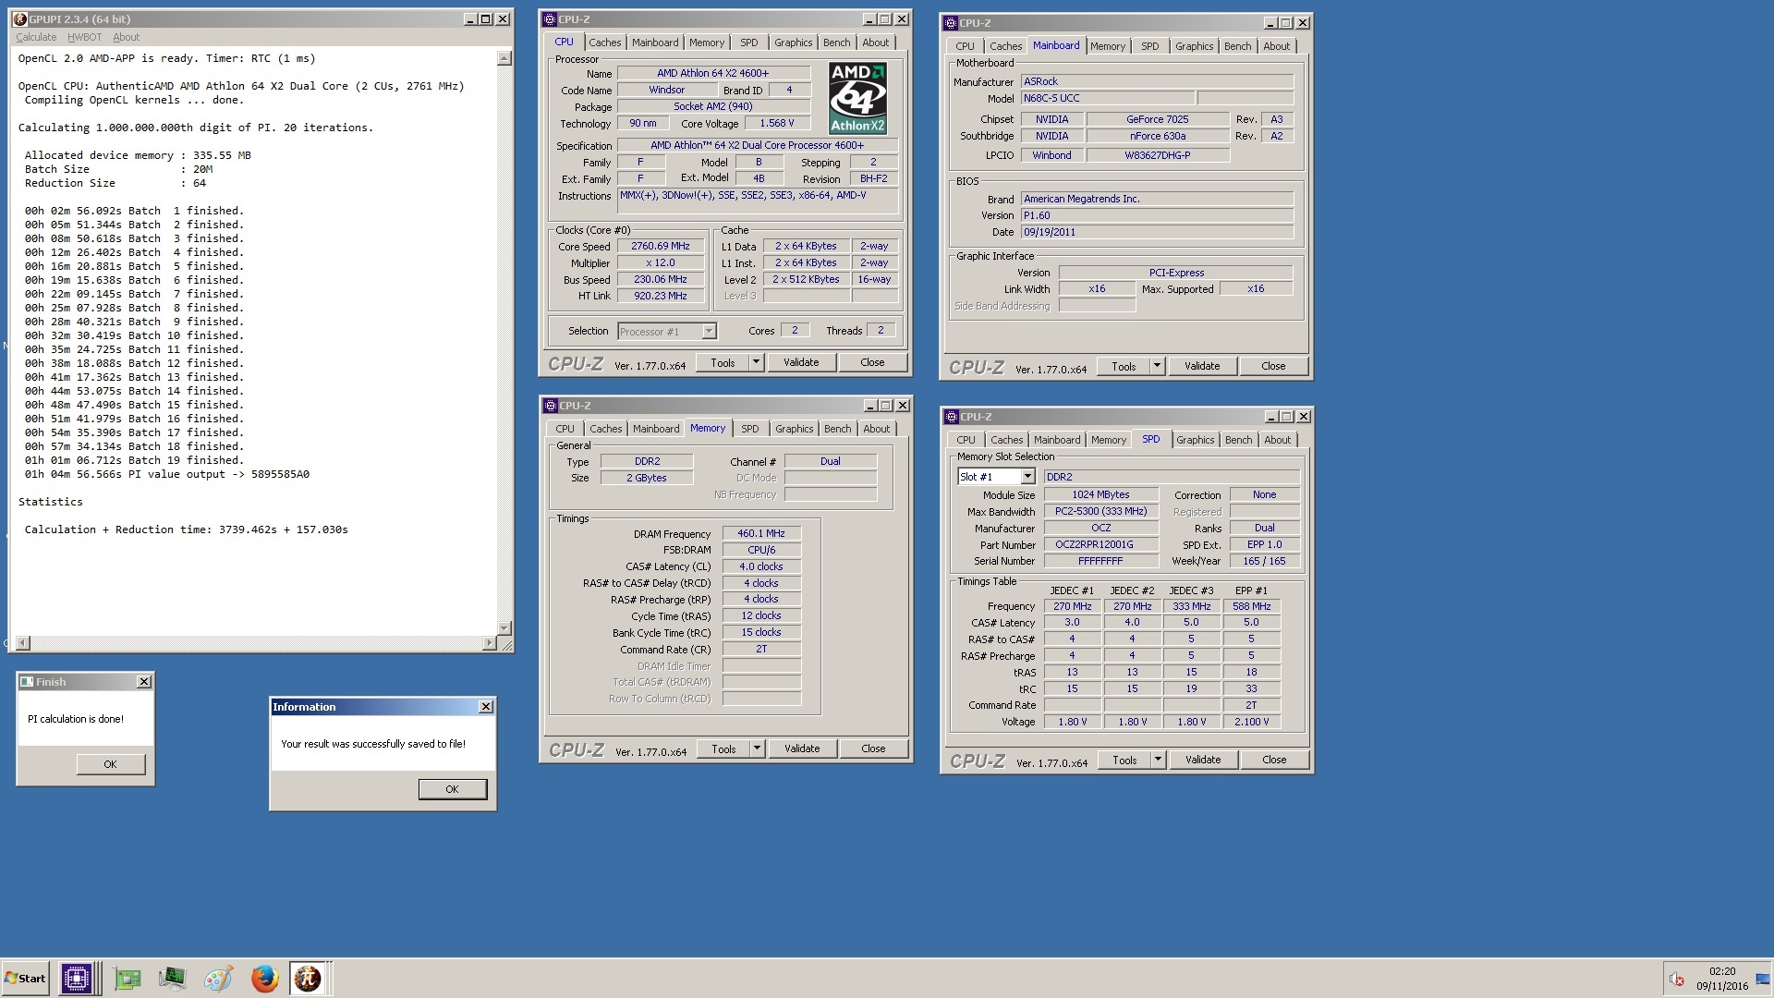Expand Tools dropdown arrow in CPU window

pyautogui.click(x=756, y=362)
